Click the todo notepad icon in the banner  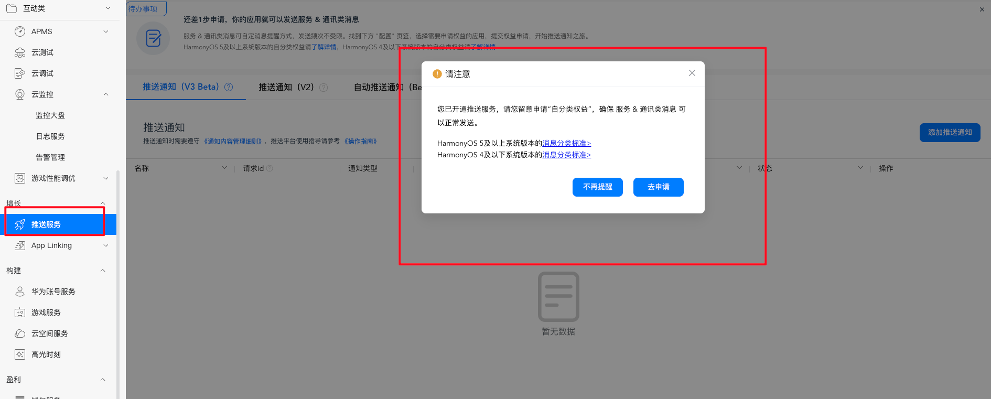(153, 38)
